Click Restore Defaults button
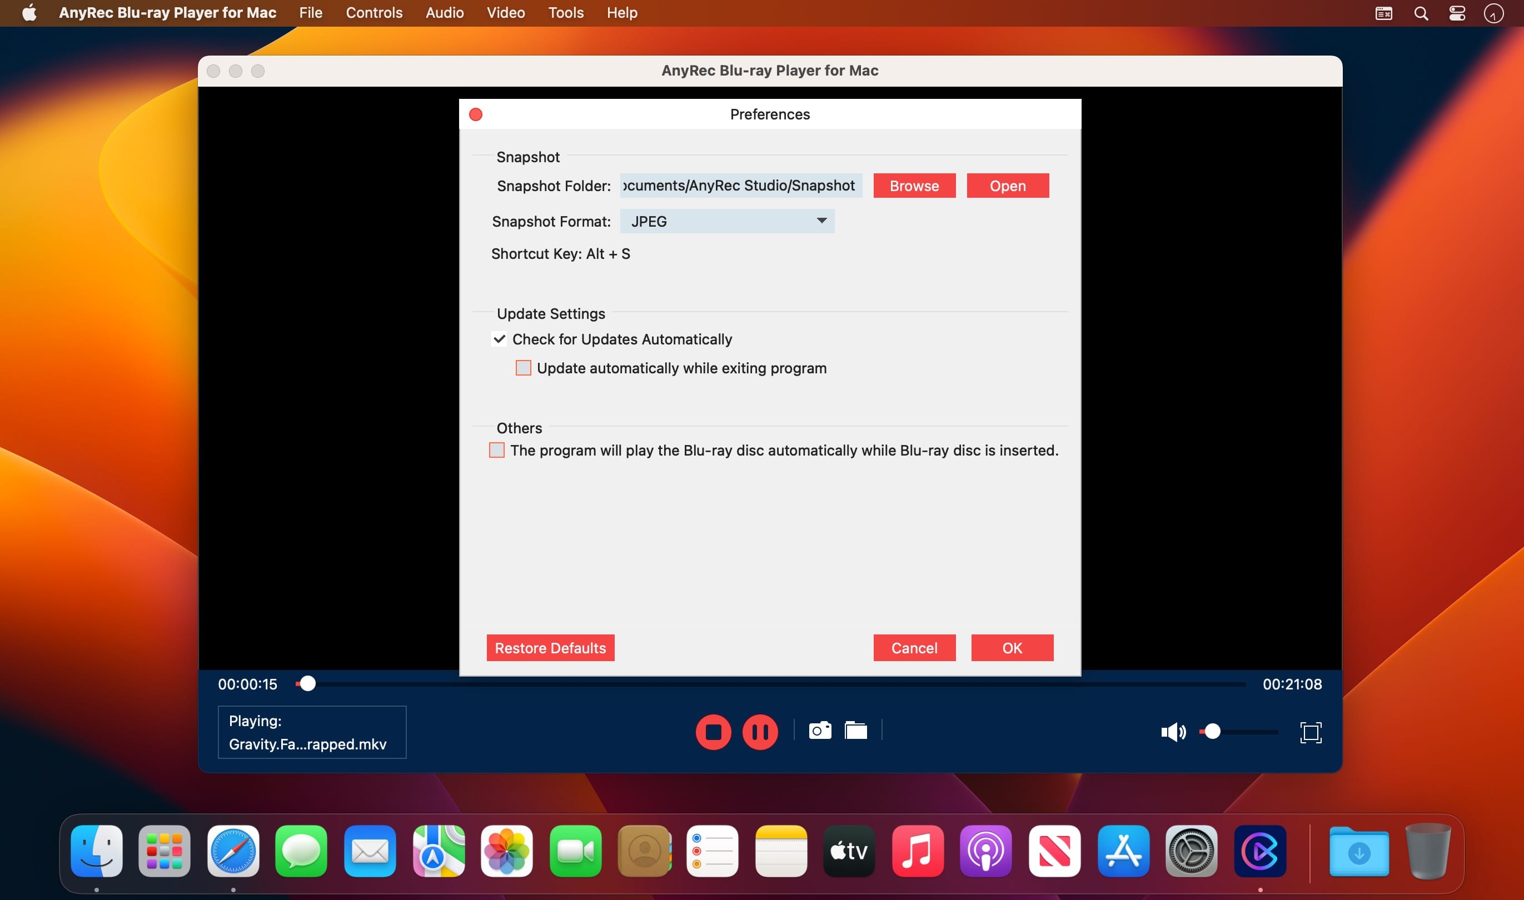 pos(550,648)
